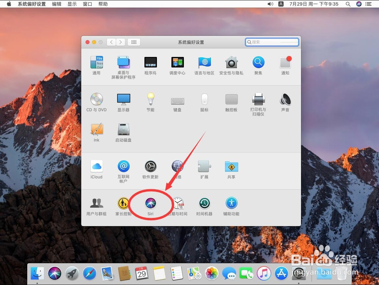Open 网络 Network preferences
The image size is (379, 285).
tap(177, 169)
